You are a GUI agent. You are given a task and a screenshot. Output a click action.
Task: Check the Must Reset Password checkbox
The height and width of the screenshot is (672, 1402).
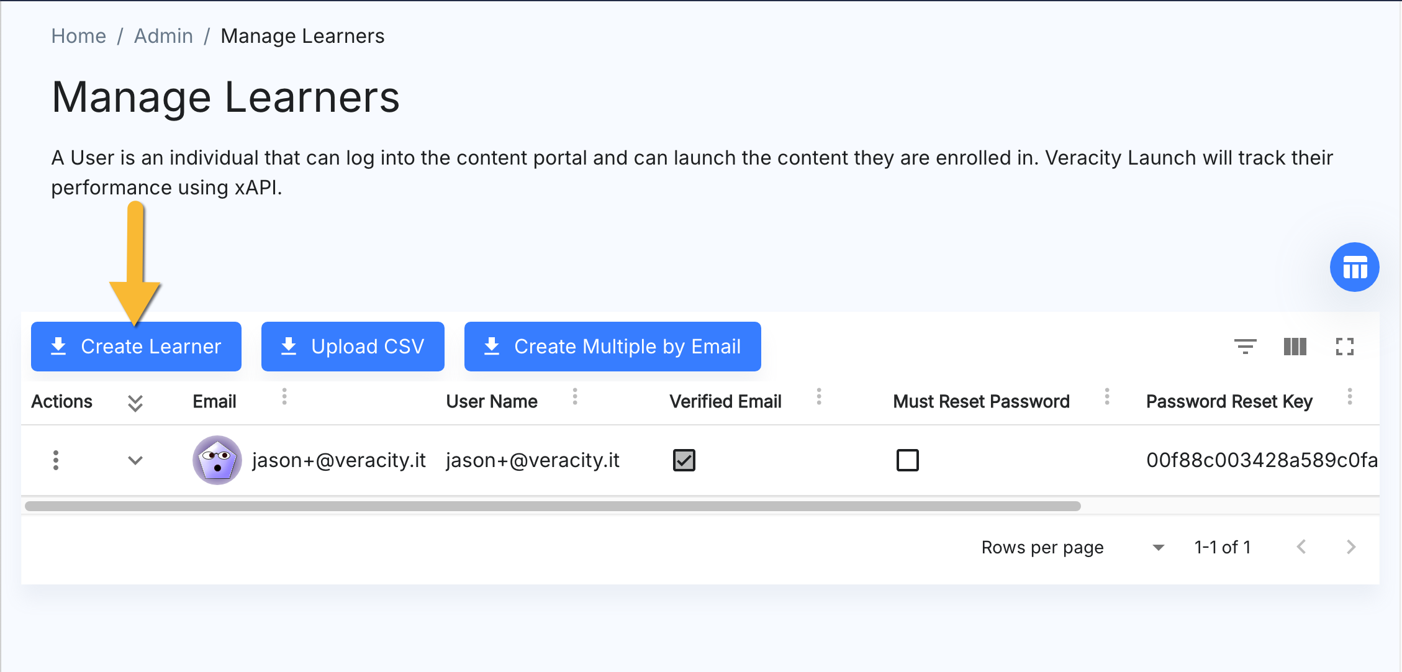coord(907,460)
